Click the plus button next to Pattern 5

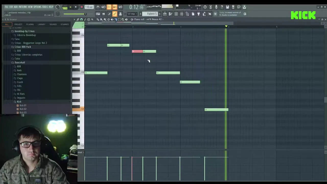(x=160, y=14)
